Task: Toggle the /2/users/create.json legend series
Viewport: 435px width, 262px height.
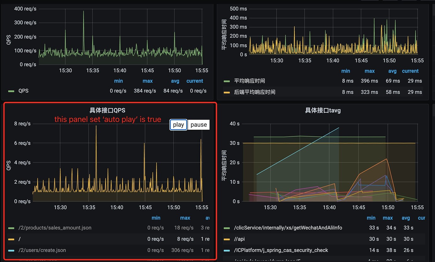Action: (x=42, y=250)
